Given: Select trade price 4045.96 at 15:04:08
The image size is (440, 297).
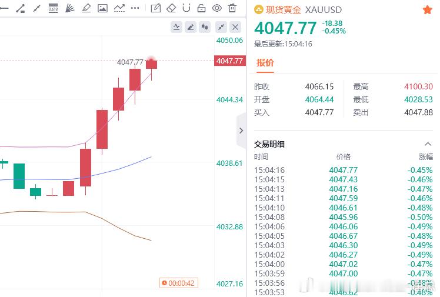Looking at the screenshot, I should [344, 217].
